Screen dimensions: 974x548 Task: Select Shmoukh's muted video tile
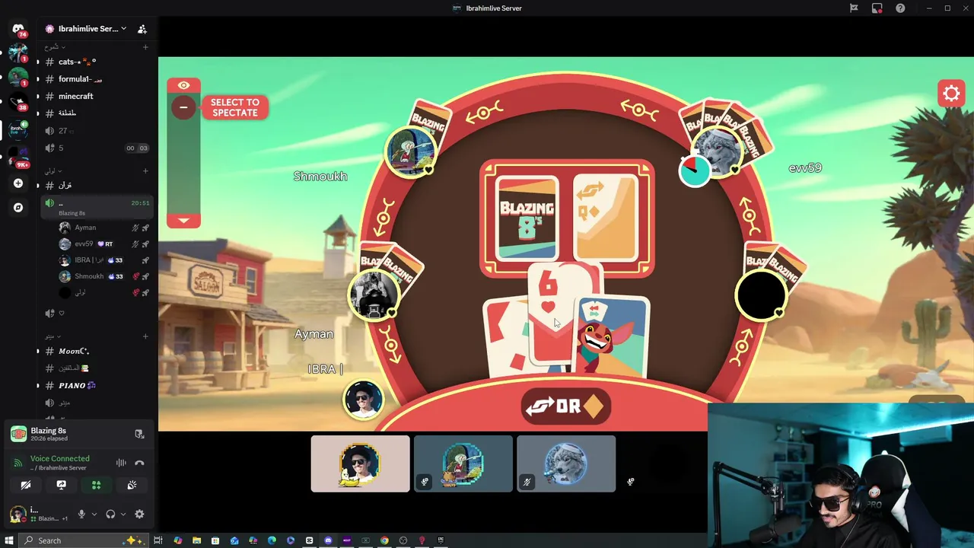463,464
